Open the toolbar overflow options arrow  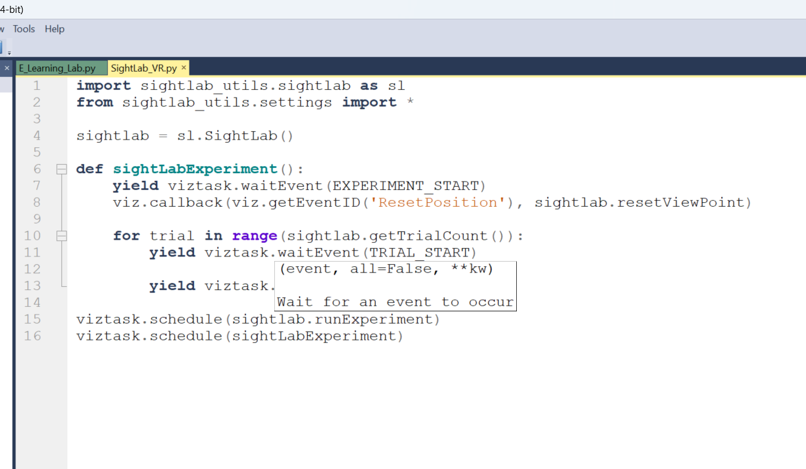coord(9,52)
